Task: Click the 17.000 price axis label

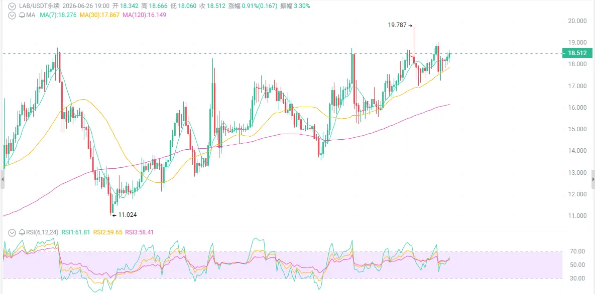Action: point(577,86)
